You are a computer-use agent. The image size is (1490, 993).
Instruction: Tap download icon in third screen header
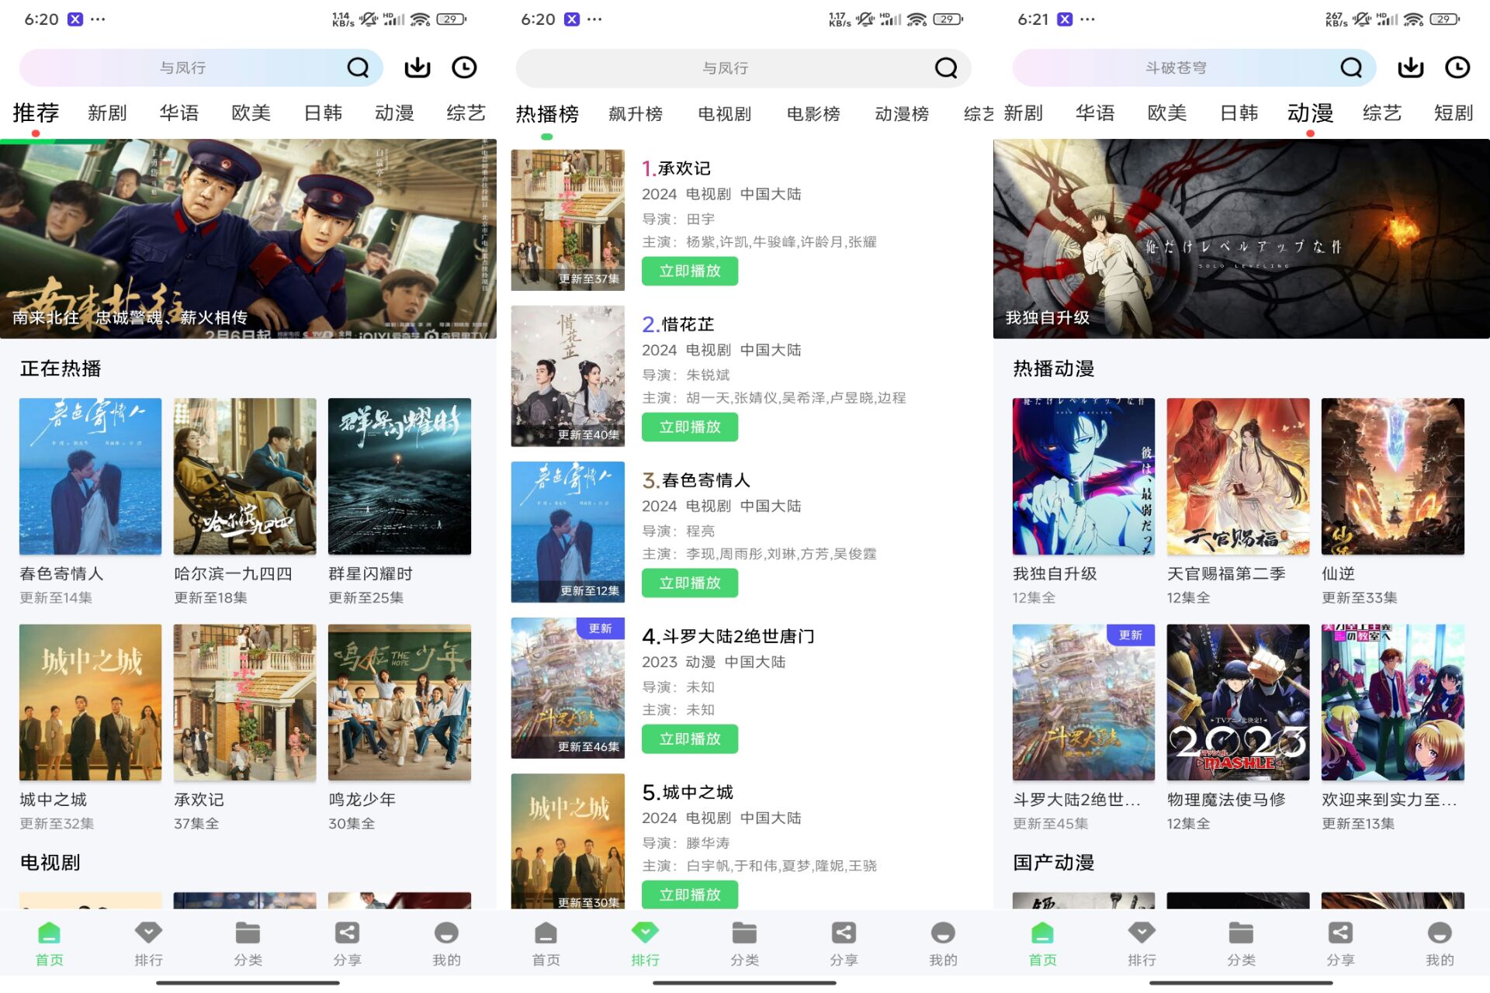point(1411,67)
